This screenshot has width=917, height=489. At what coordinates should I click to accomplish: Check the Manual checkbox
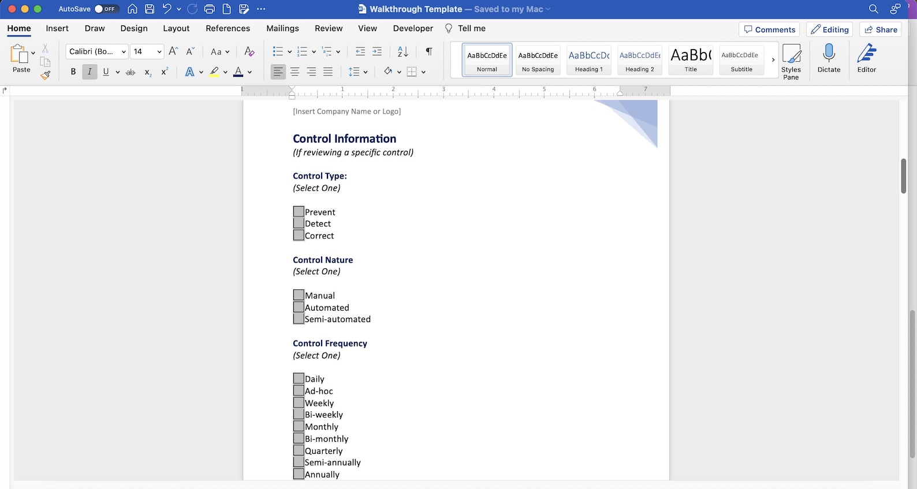[299, 295]
